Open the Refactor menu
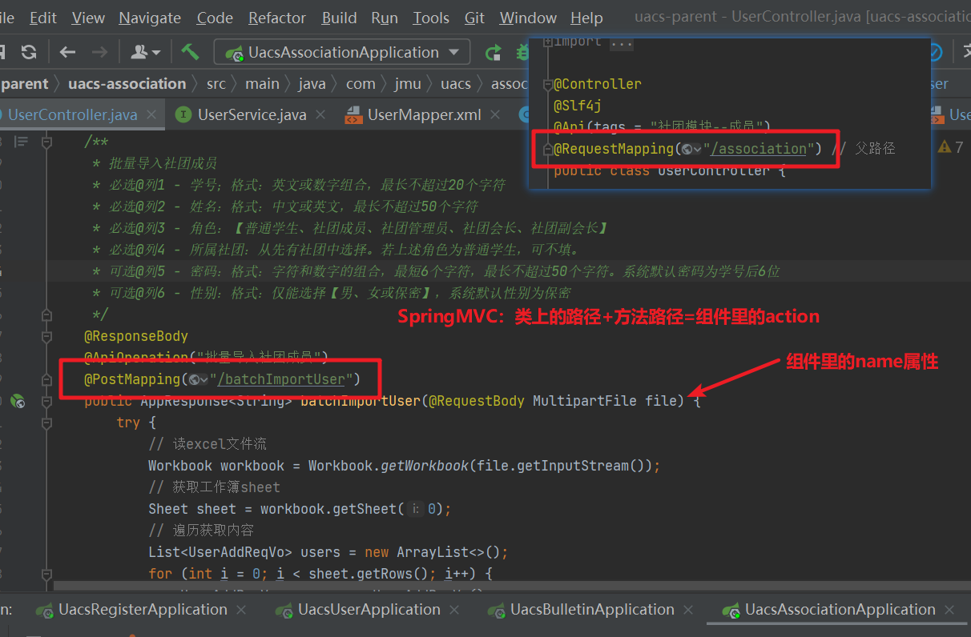 tap(277, 18)
